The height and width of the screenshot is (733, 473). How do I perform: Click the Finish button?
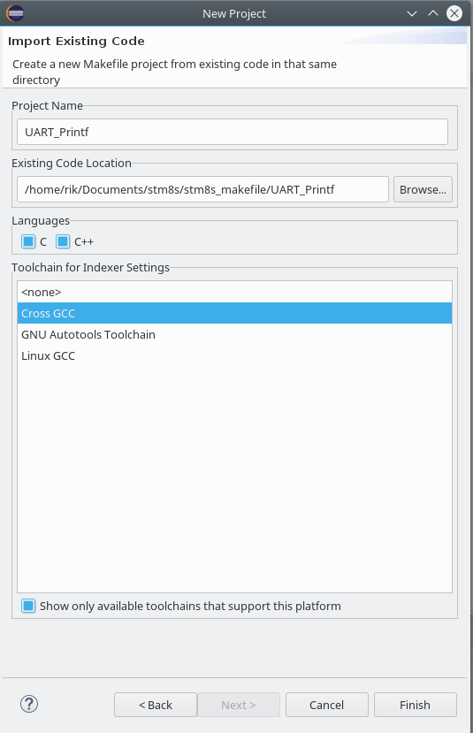click(415, 705)
